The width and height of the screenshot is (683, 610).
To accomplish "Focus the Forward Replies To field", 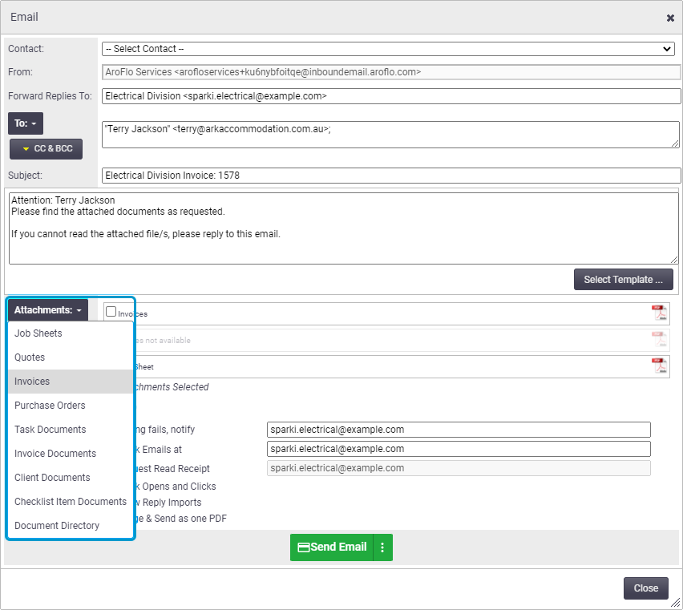I will [391, 96].
